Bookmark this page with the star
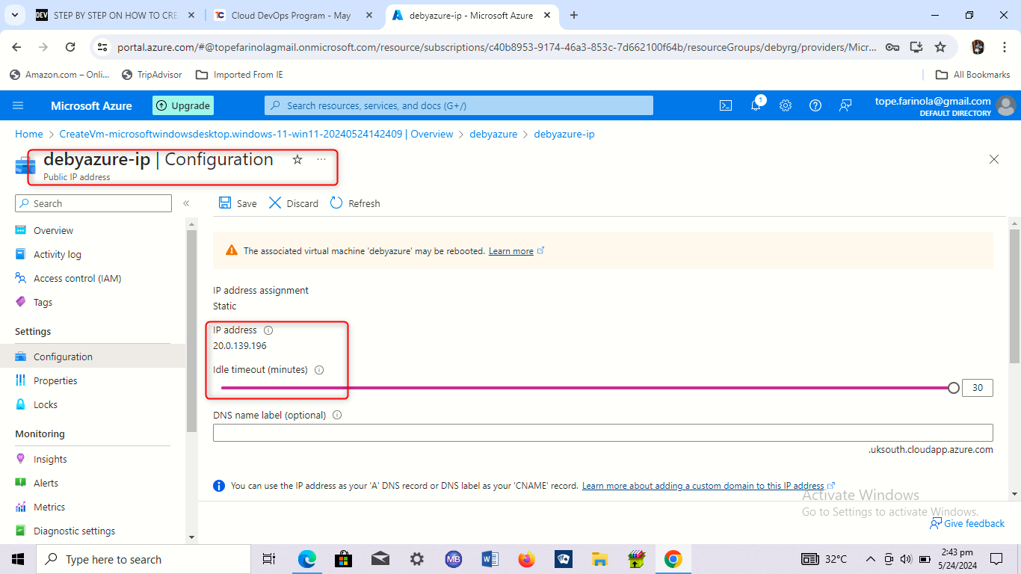 tap(940, 47)
